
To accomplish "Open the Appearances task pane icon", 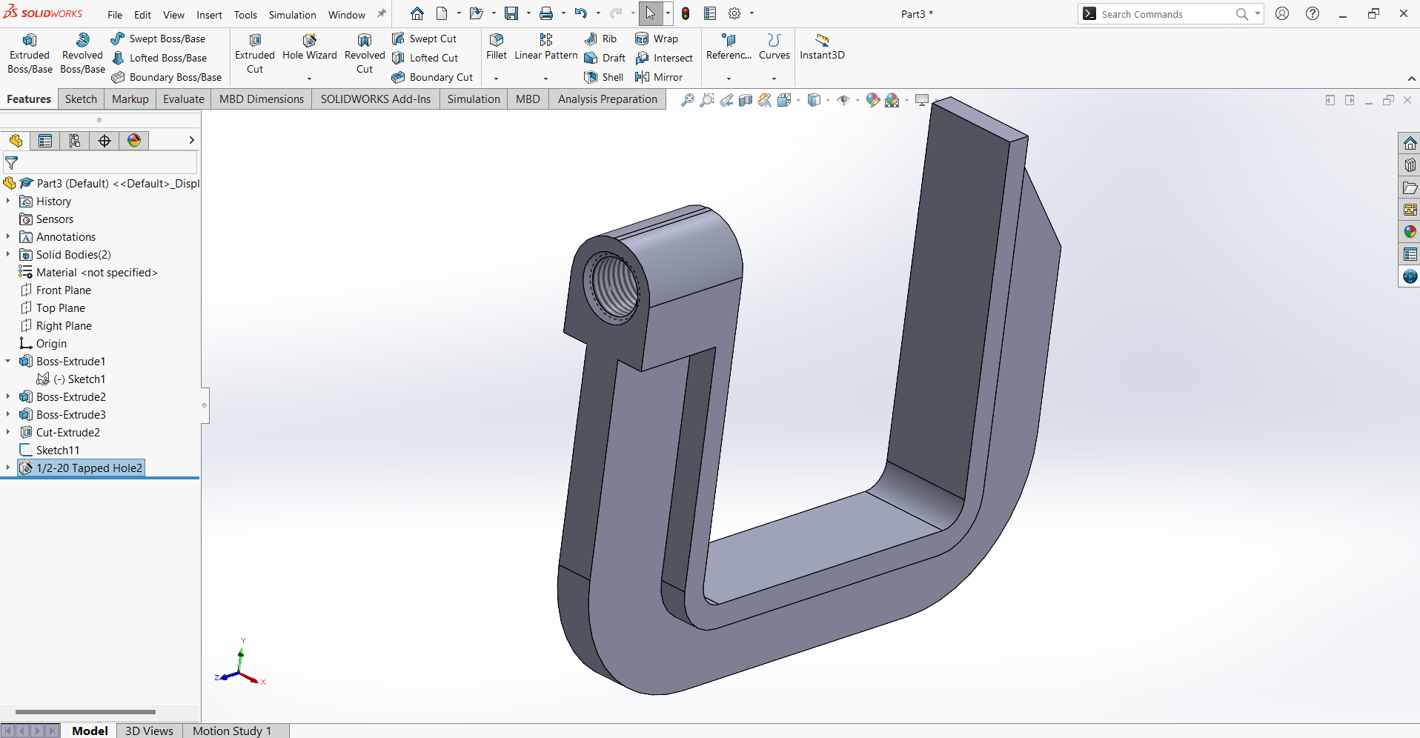I will 1410,232.
